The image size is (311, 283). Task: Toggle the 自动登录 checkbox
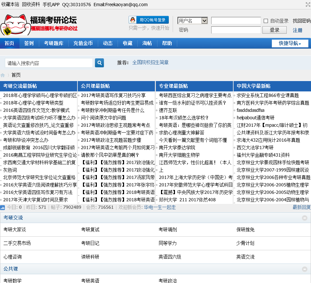(266, 21)
